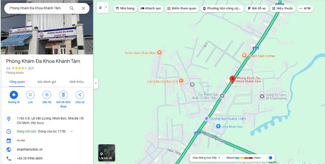Open the Giới thiệu tab

[x=77, y=82]
